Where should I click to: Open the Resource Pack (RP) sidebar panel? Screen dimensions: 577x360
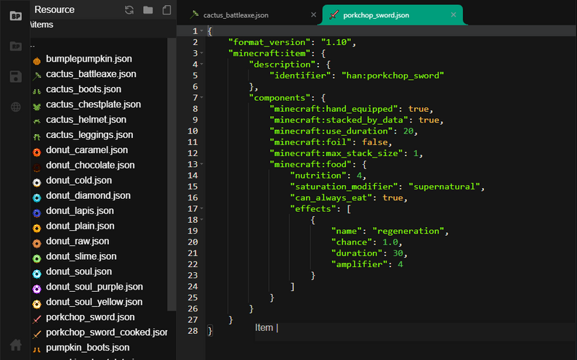pos(15,46)
